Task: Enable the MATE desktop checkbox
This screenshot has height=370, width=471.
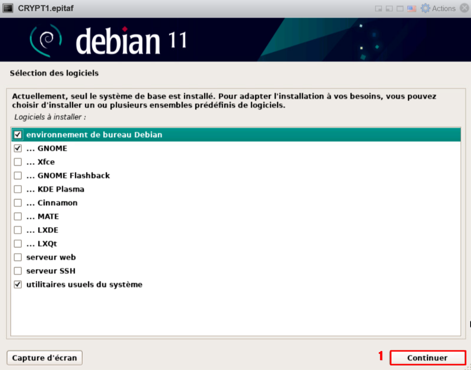Action: coord(18,216)
